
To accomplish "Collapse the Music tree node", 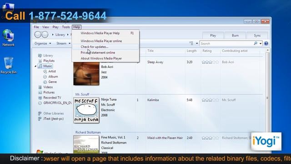I will point(35,66).
